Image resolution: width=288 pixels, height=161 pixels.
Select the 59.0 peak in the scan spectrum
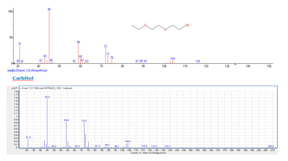pyautogui.click(x=66, y=135)
